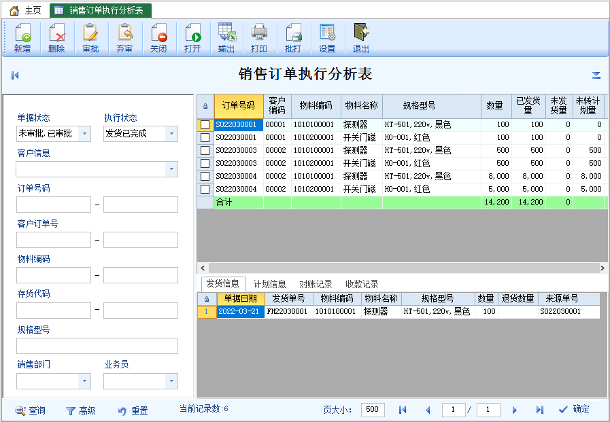Screen dimensions: 610x422
Task: Click the 查询 button
Action: (31, 410)
